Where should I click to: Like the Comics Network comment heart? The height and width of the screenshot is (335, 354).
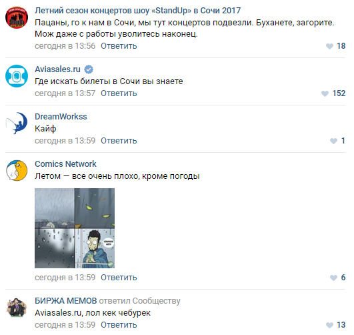point(333,278)
